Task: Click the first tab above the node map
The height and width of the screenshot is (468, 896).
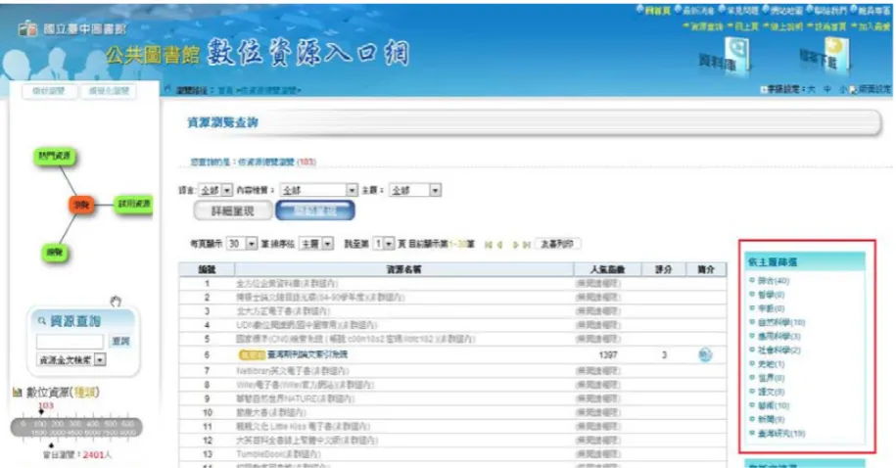Action: tap(49, 91)
